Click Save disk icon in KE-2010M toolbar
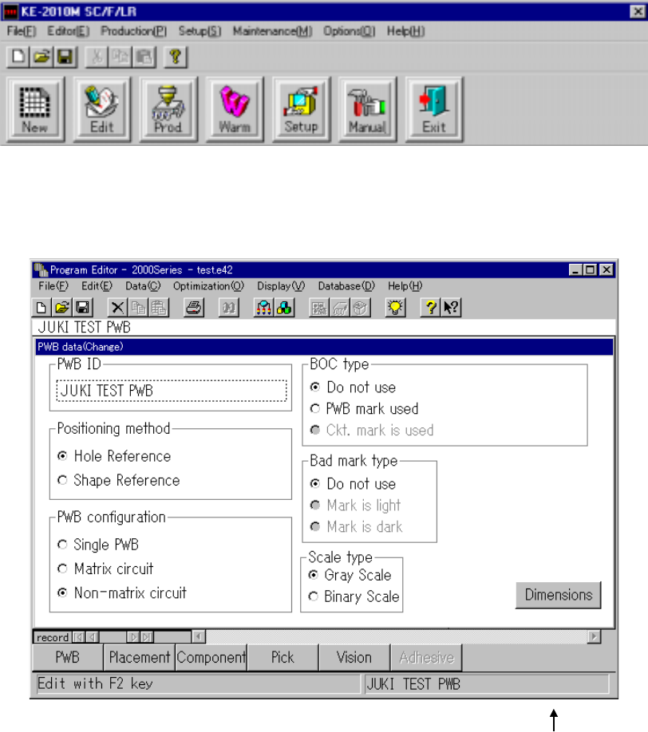The image size is (648, 732). coord(65,57)
